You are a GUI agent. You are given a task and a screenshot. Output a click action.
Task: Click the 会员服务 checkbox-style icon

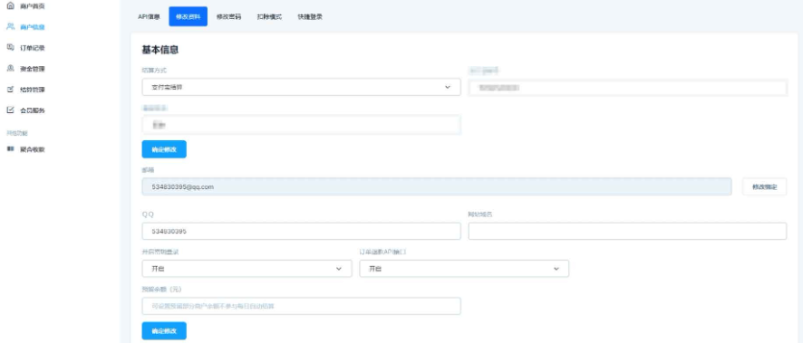click(10, 110)
